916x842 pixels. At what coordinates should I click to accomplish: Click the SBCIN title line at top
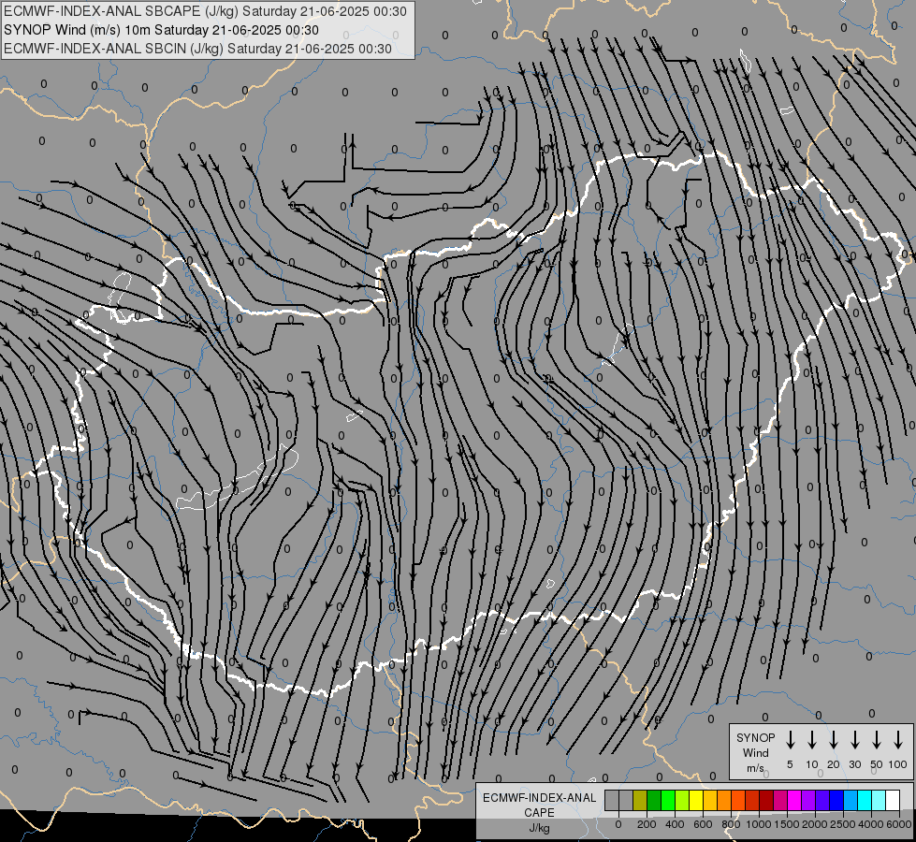click(x=197, y=49)
